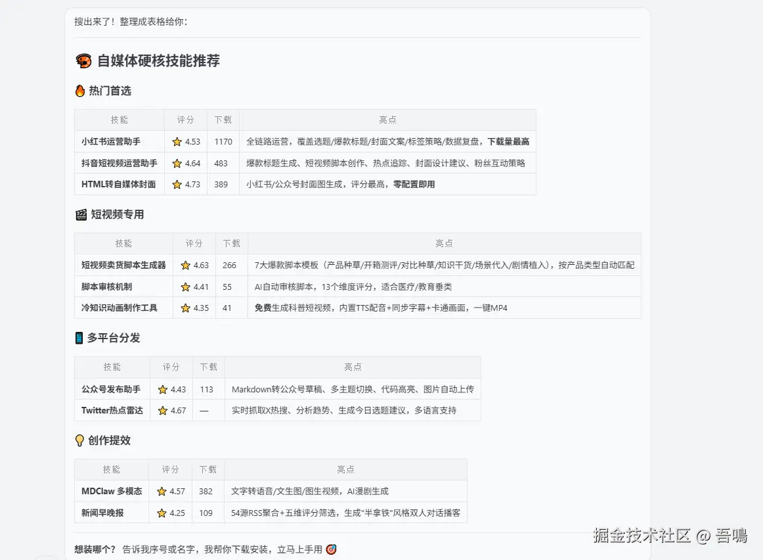
Task: Click the 实时抓取X热搜 highlight description
Action: point(344,411)
